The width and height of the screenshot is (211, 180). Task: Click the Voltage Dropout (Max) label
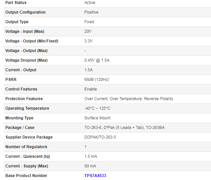[26, 60]
